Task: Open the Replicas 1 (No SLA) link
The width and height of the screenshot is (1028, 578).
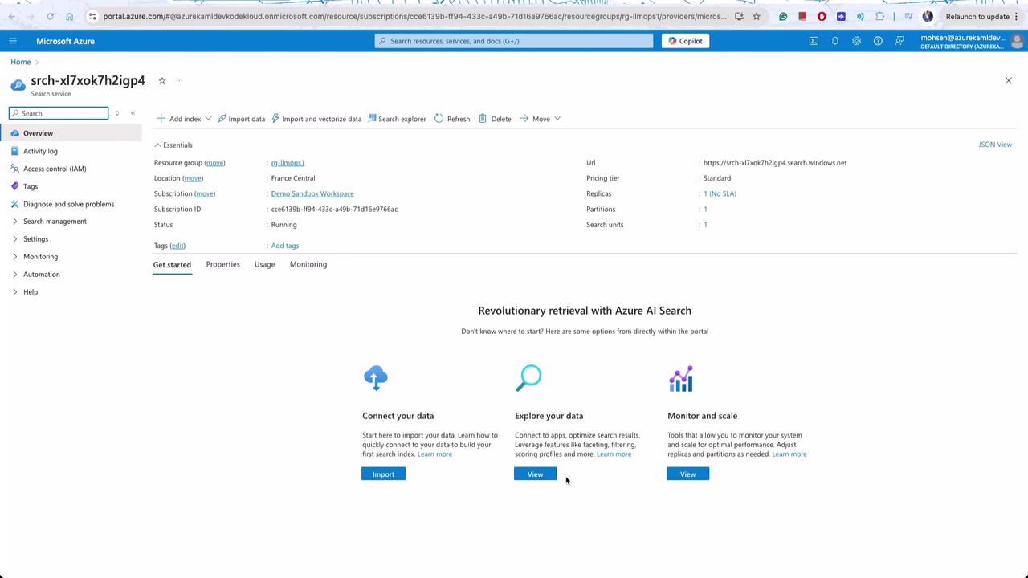Action: click(x=720, y=193)
